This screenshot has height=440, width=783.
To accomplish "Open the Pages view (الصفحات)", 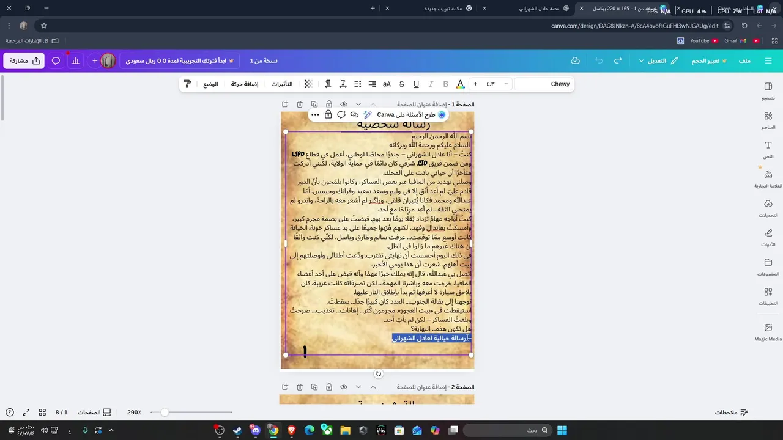I will click(x=94, y=413).
